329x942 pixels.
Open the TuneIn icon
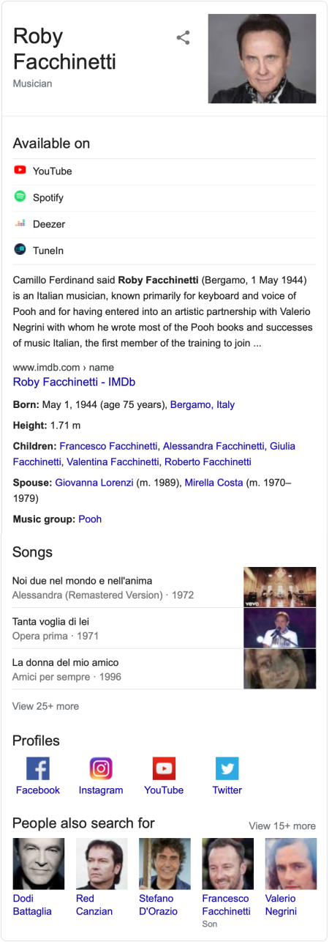pyautogui.click(x=20, y=249)
